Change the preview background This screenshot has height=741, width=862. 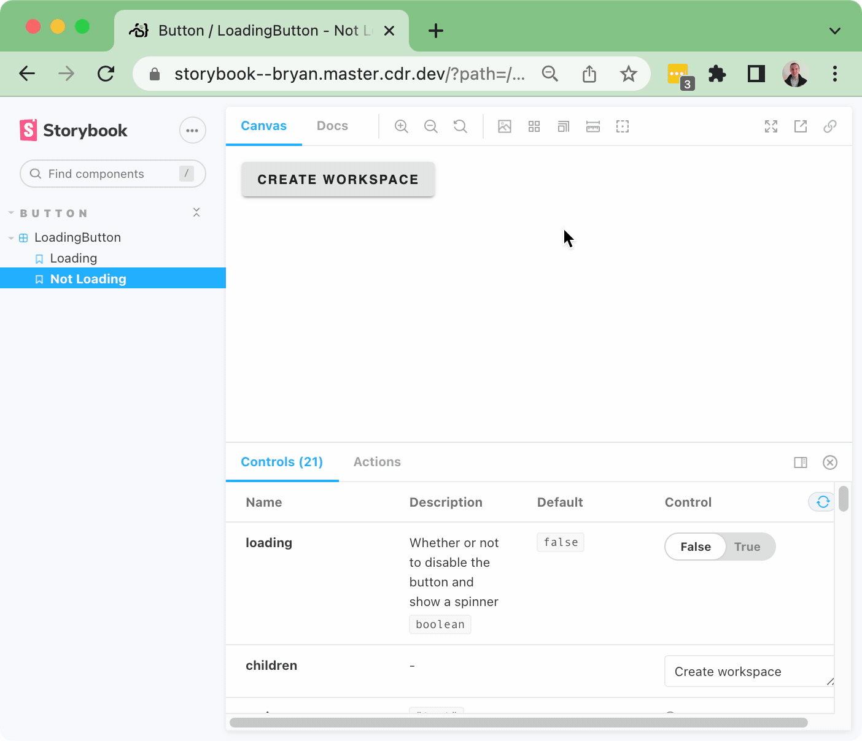505,126
